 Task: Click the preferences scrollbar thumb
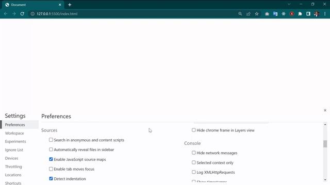(325, 144)
